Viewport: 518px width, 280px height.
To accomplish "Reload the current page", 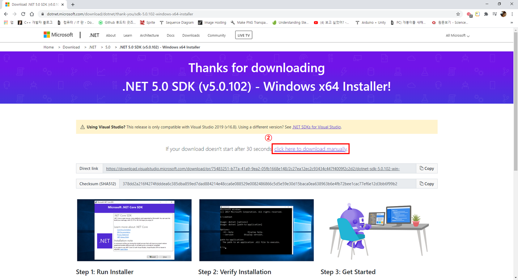I will tap(23, 14).
